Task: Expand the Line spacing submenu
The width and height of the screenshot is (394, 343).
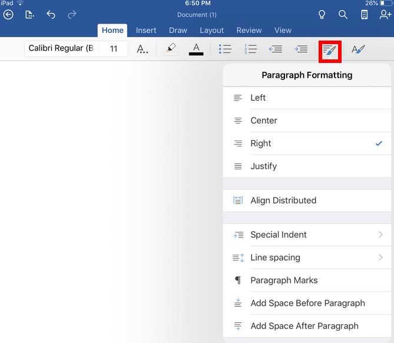Action: (307, 258)
